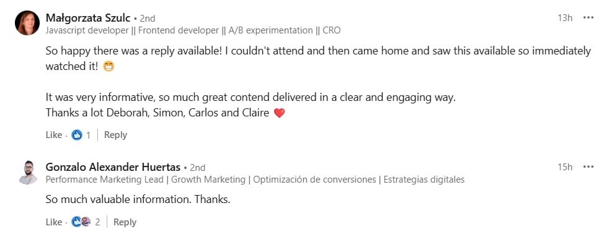
Task: Click the reaction count 2 on Gonzalo's comment
Action: [97, 222]
